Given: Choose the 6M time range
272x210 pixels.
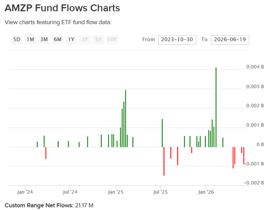Looking at the screenshot, I should 57,39.
